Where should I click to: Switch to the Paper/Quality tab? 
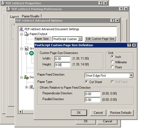click(31, 16)
